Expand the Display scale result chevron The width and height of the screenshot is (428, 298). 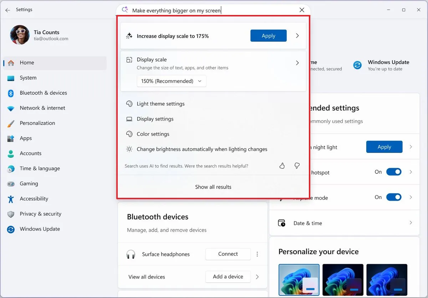click(x=297, y=62)
